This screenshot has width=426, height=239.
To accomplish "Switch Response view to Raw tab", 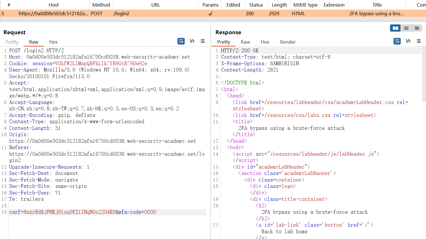I will [245, 42].
